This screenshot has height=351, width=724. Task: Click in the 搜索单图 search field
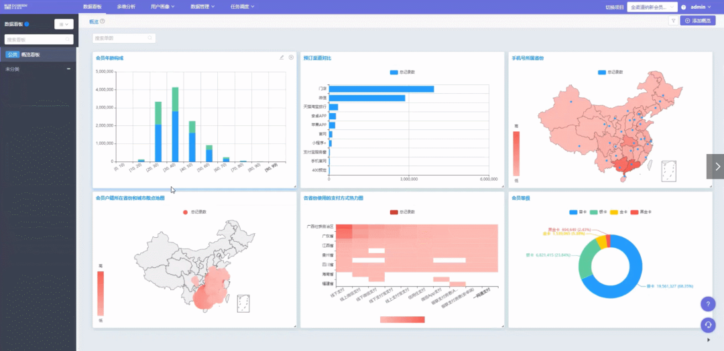pos(124,38)
